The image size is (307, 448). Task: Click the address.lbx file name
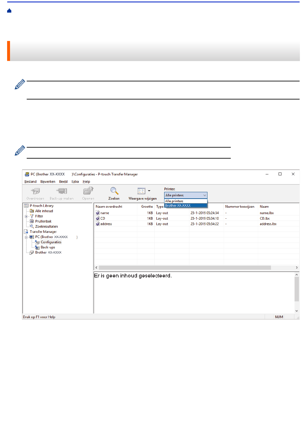click(x=268, y=224)
